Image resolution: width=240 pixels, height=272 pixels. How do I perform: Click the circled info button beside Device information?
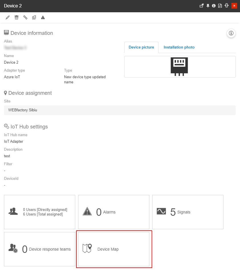(231, 33)
